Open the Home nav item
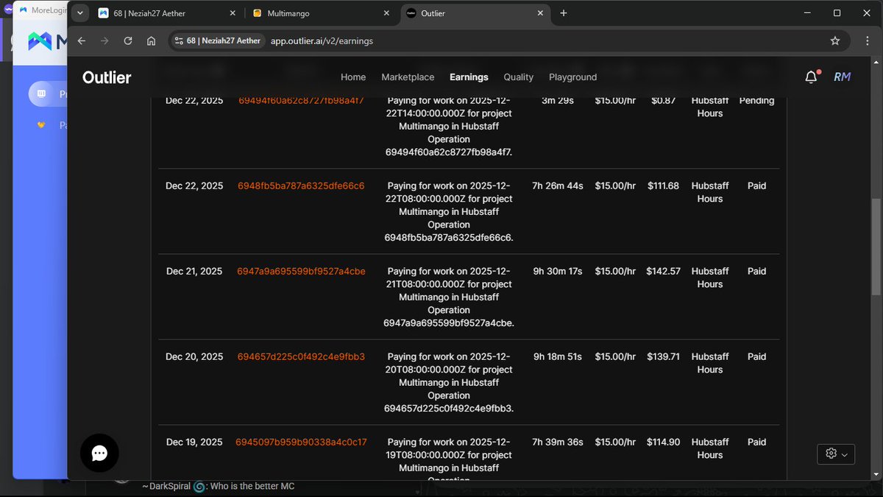Viewport: 883px width, 497px height. pyautogui.click(x=353, y=77)
